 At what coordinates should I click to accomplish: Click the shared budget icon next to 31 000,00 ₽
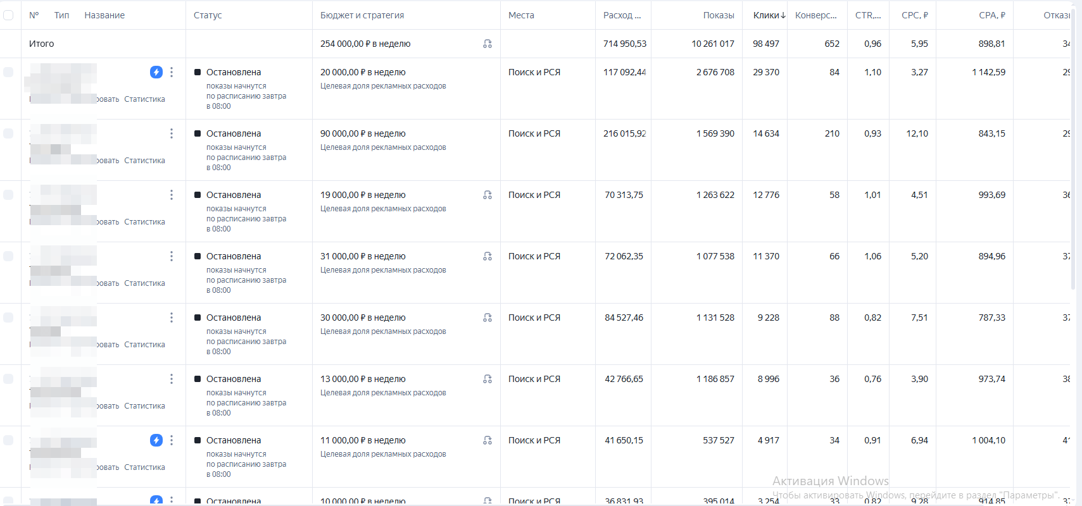(488, 256)
